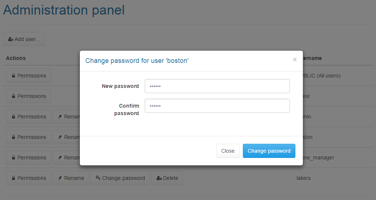
Task: Open Permissions for game_manager row
Action: point(28,158)
